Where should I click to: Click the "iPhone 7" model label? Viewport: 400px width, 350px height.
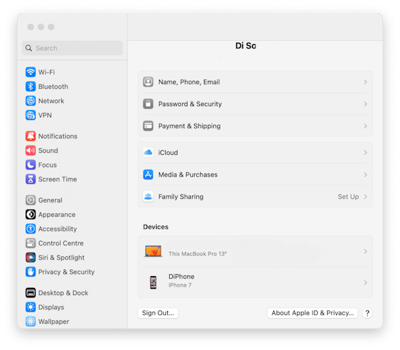(x=180, y=285)
